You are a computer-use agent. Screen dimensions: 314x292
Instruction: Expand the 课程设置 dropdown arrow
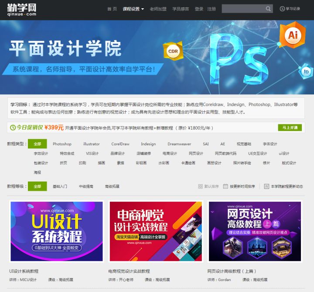tap(143, 9)
